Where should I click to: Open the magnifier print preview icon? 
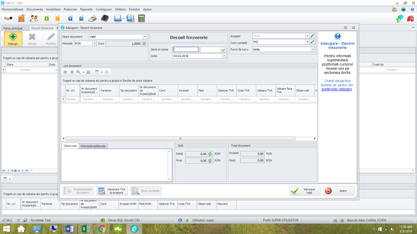(x=130, y=18)
